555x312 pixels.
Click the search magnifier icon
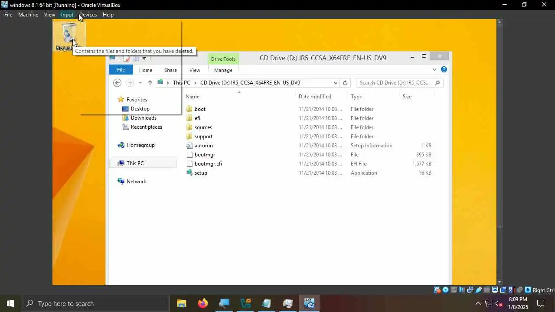pyautogui.click(x=437, y=83)
